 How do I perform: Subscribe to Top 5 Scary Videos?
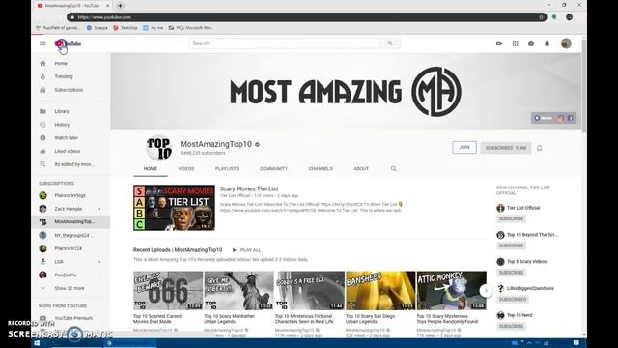coord(511,273)
